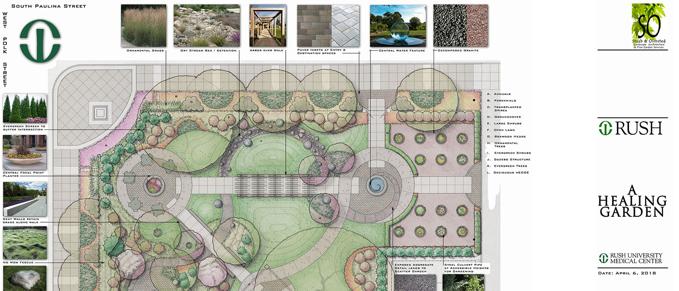This screenshot has height=291, width=679.
Task: Open the Central Water Feature sphere photo
Action: point(398,25)
